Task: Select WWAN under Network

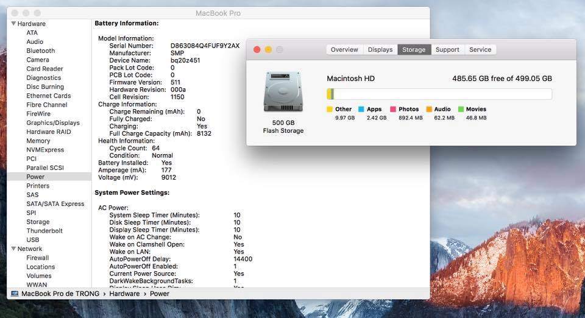Action: tap(37, 284)
